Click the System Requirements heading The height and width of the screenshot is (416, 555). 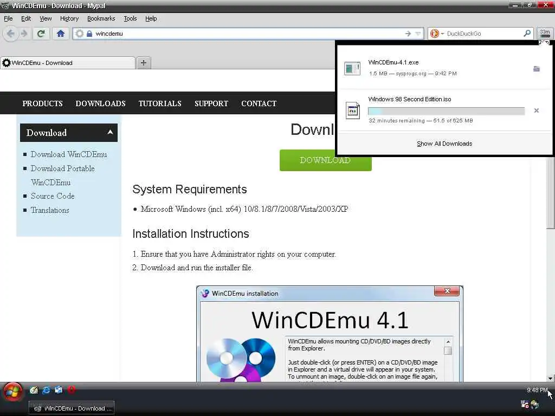click(190, 189)
